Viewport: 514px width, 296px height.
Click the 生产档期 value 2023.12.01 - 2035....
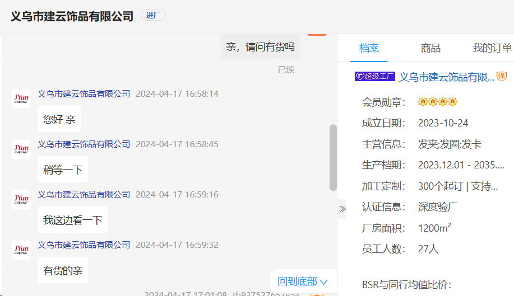point(461,165)
